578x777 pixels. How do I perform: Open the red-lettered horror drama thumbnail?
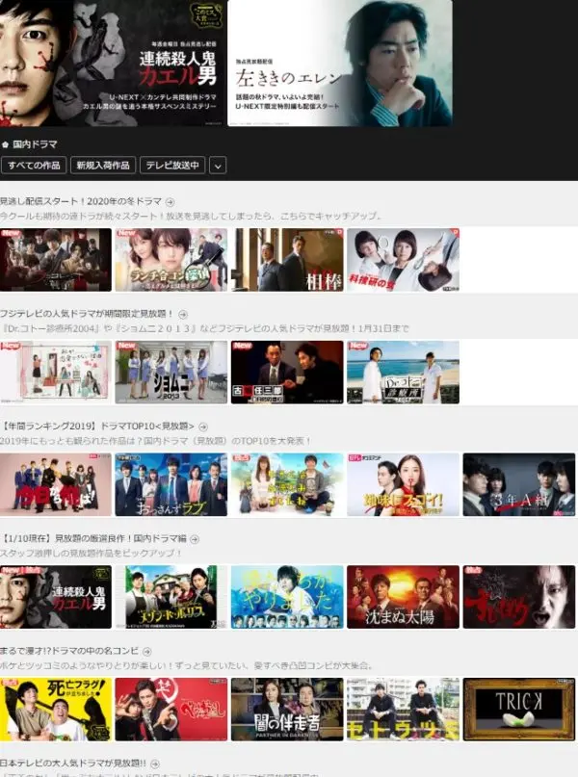pos(519,597)
